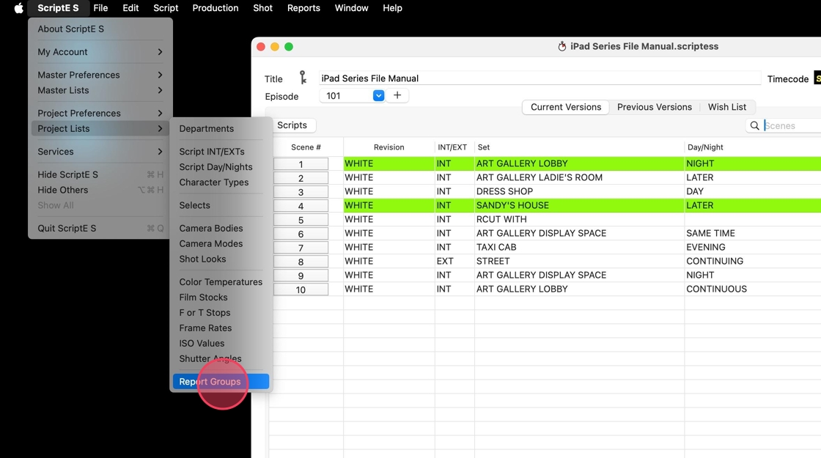
Task: Switch to Previous Versions tab
Action: pos(654,107)
